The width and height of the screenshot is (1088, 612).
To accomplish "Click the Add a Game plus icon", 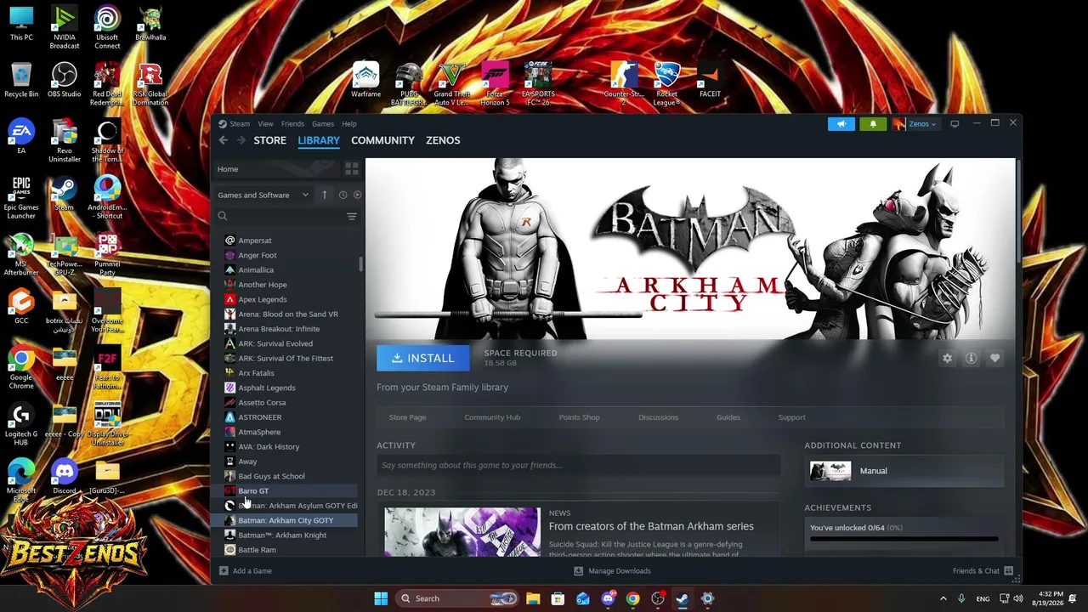I will click(224, 571).
